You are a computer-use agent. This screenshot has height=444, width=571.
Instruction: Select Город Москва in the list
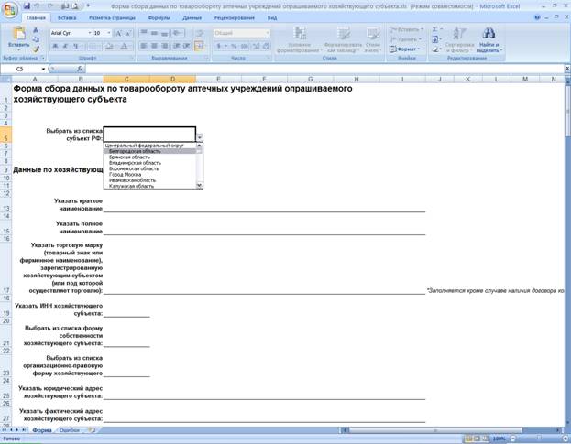coord(125,175)
